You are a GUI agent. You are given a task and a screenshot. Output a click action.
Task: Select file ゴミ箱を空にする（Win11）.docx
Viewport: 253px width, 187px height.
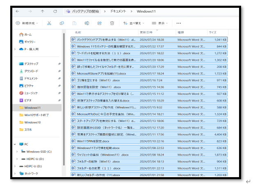[x=149, y=80]
